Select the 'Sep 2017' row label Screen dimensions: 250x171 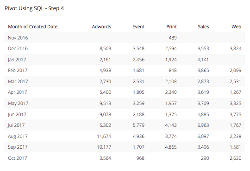(18, 147)
